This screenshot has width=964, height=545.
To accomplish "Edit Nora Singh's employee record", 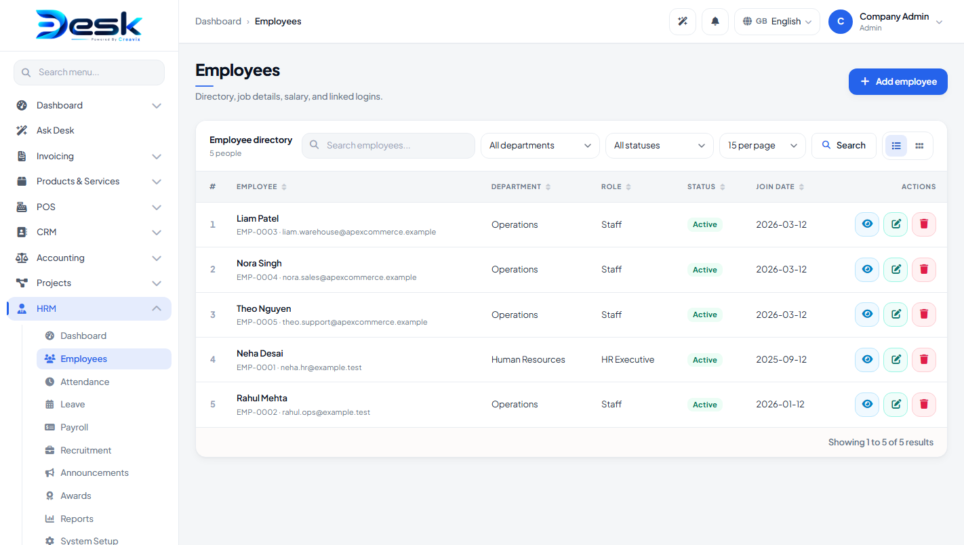I will [896, 269].
